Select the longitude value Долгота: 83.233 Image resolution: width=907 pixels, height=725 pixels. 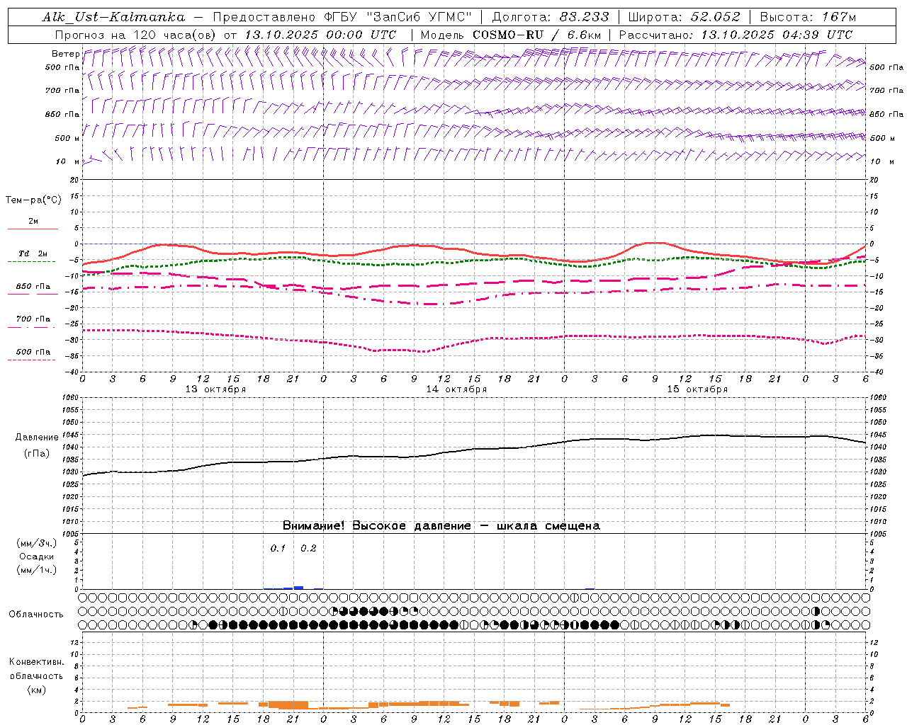pyautogui.click(x=550, y=17)
